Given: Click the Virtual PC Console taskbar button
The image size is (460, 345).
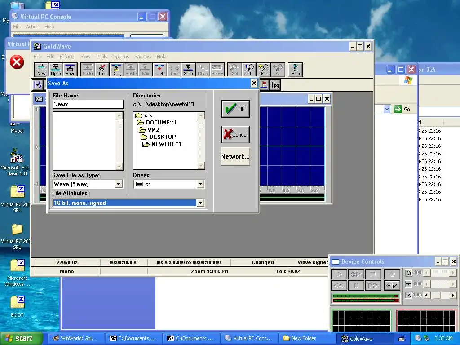Looking at the screenshot, I should tap(249, 338).
